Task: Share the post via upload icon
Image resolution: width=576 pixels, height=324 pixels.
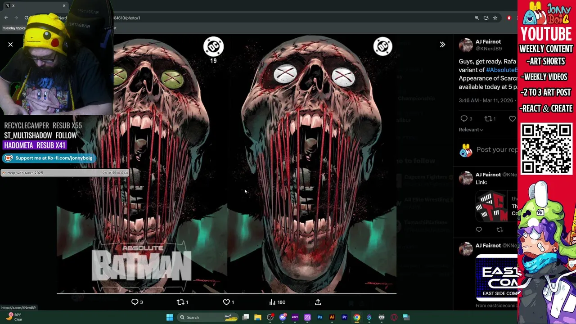Action: click(x=318, y=302)
